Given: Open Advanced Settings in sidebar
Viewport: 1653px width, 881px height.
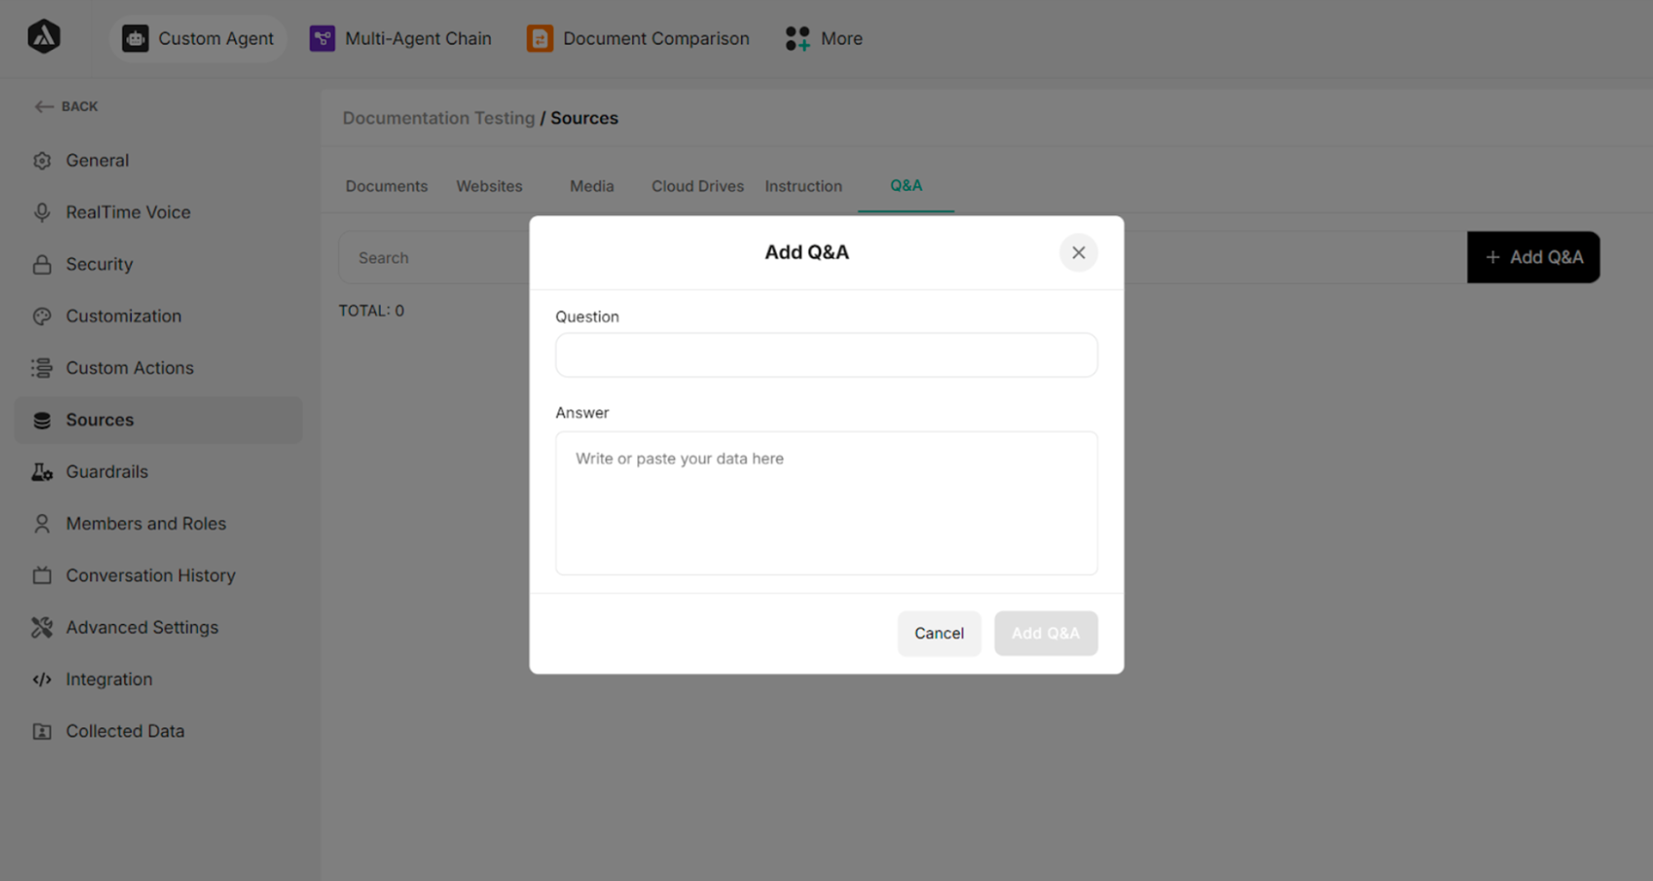Looking at the screenshot, I should (x=158, y=628).
